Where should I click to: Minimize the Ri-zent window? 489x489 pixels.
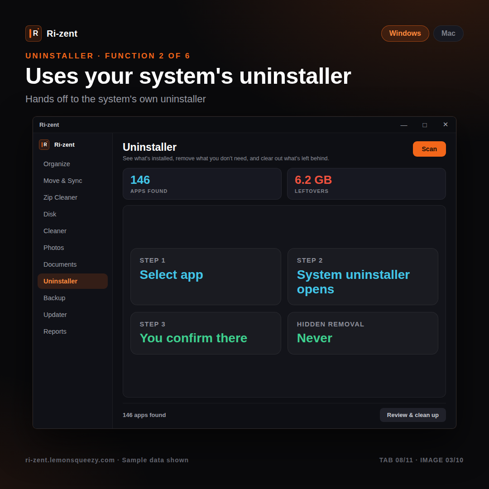(404, 125)
